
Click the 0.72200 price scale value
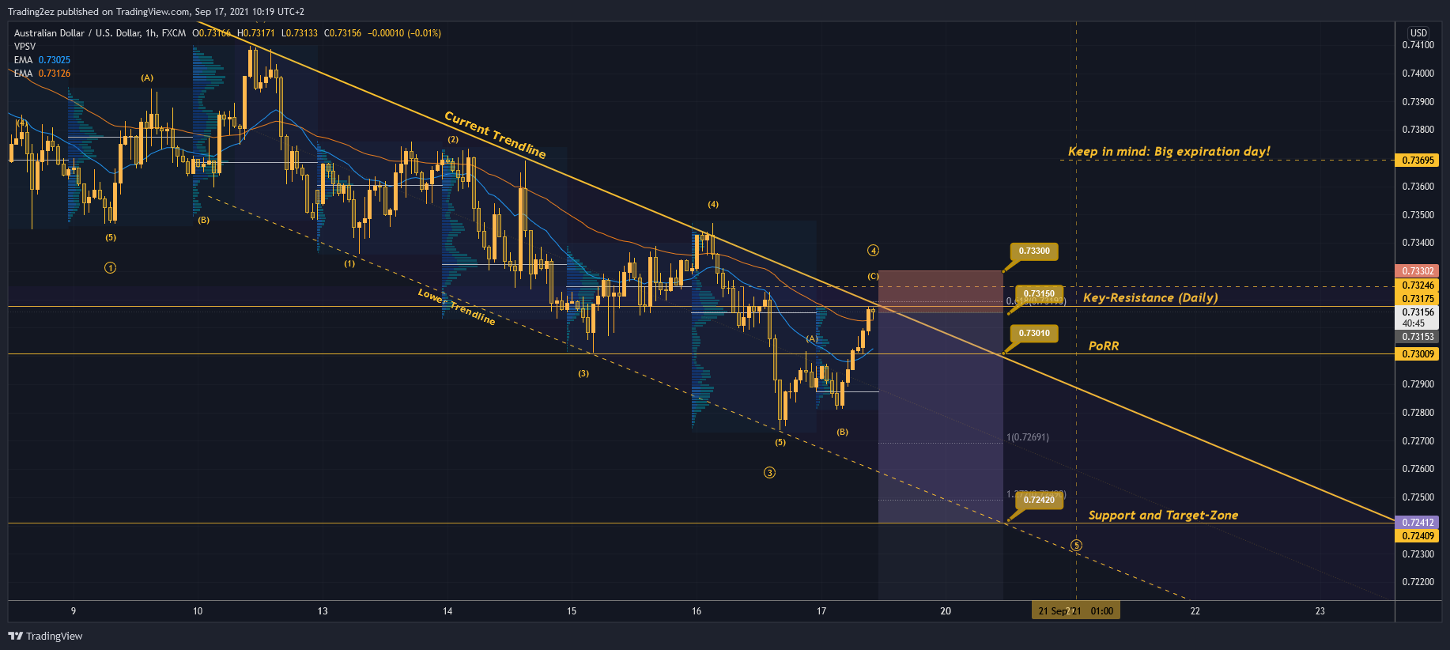point(1418,582)
